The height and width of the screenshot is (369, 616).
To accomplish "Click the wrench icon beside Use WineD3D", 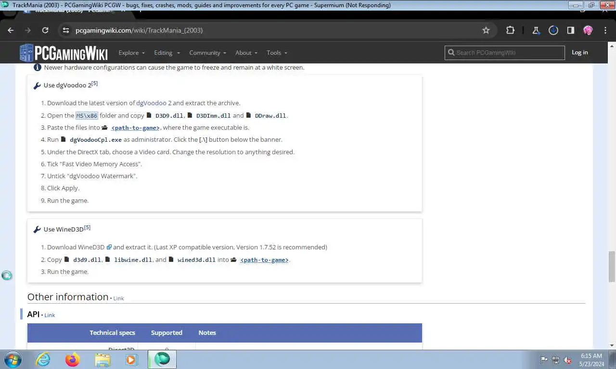I will (x=37, y=230).
